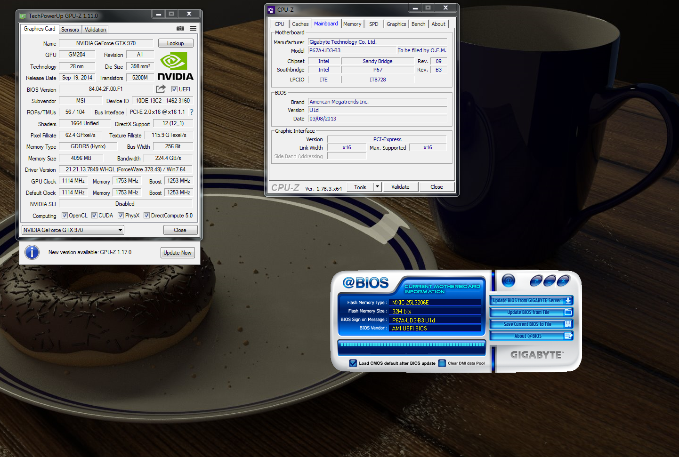679x457 pixels.
Task: Click the blue question mark beside Bus Interface
Action: click(x=192, y=112)
